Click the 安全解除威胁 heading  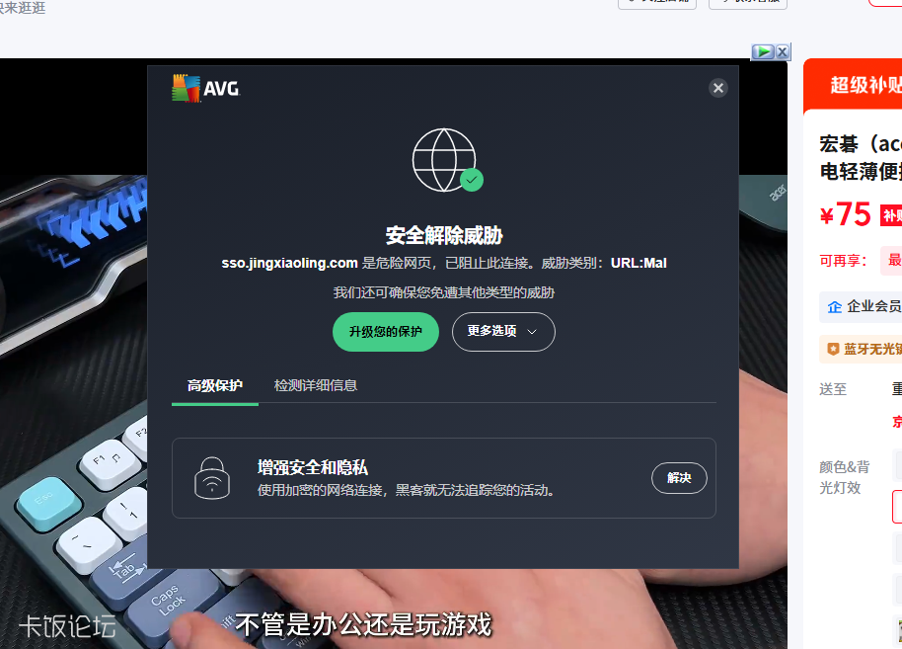coord(444,235)
